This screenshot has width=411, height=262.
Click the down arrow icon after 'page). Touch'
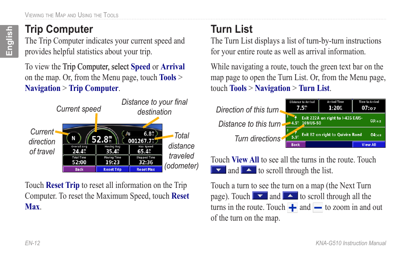click(260, 196)
